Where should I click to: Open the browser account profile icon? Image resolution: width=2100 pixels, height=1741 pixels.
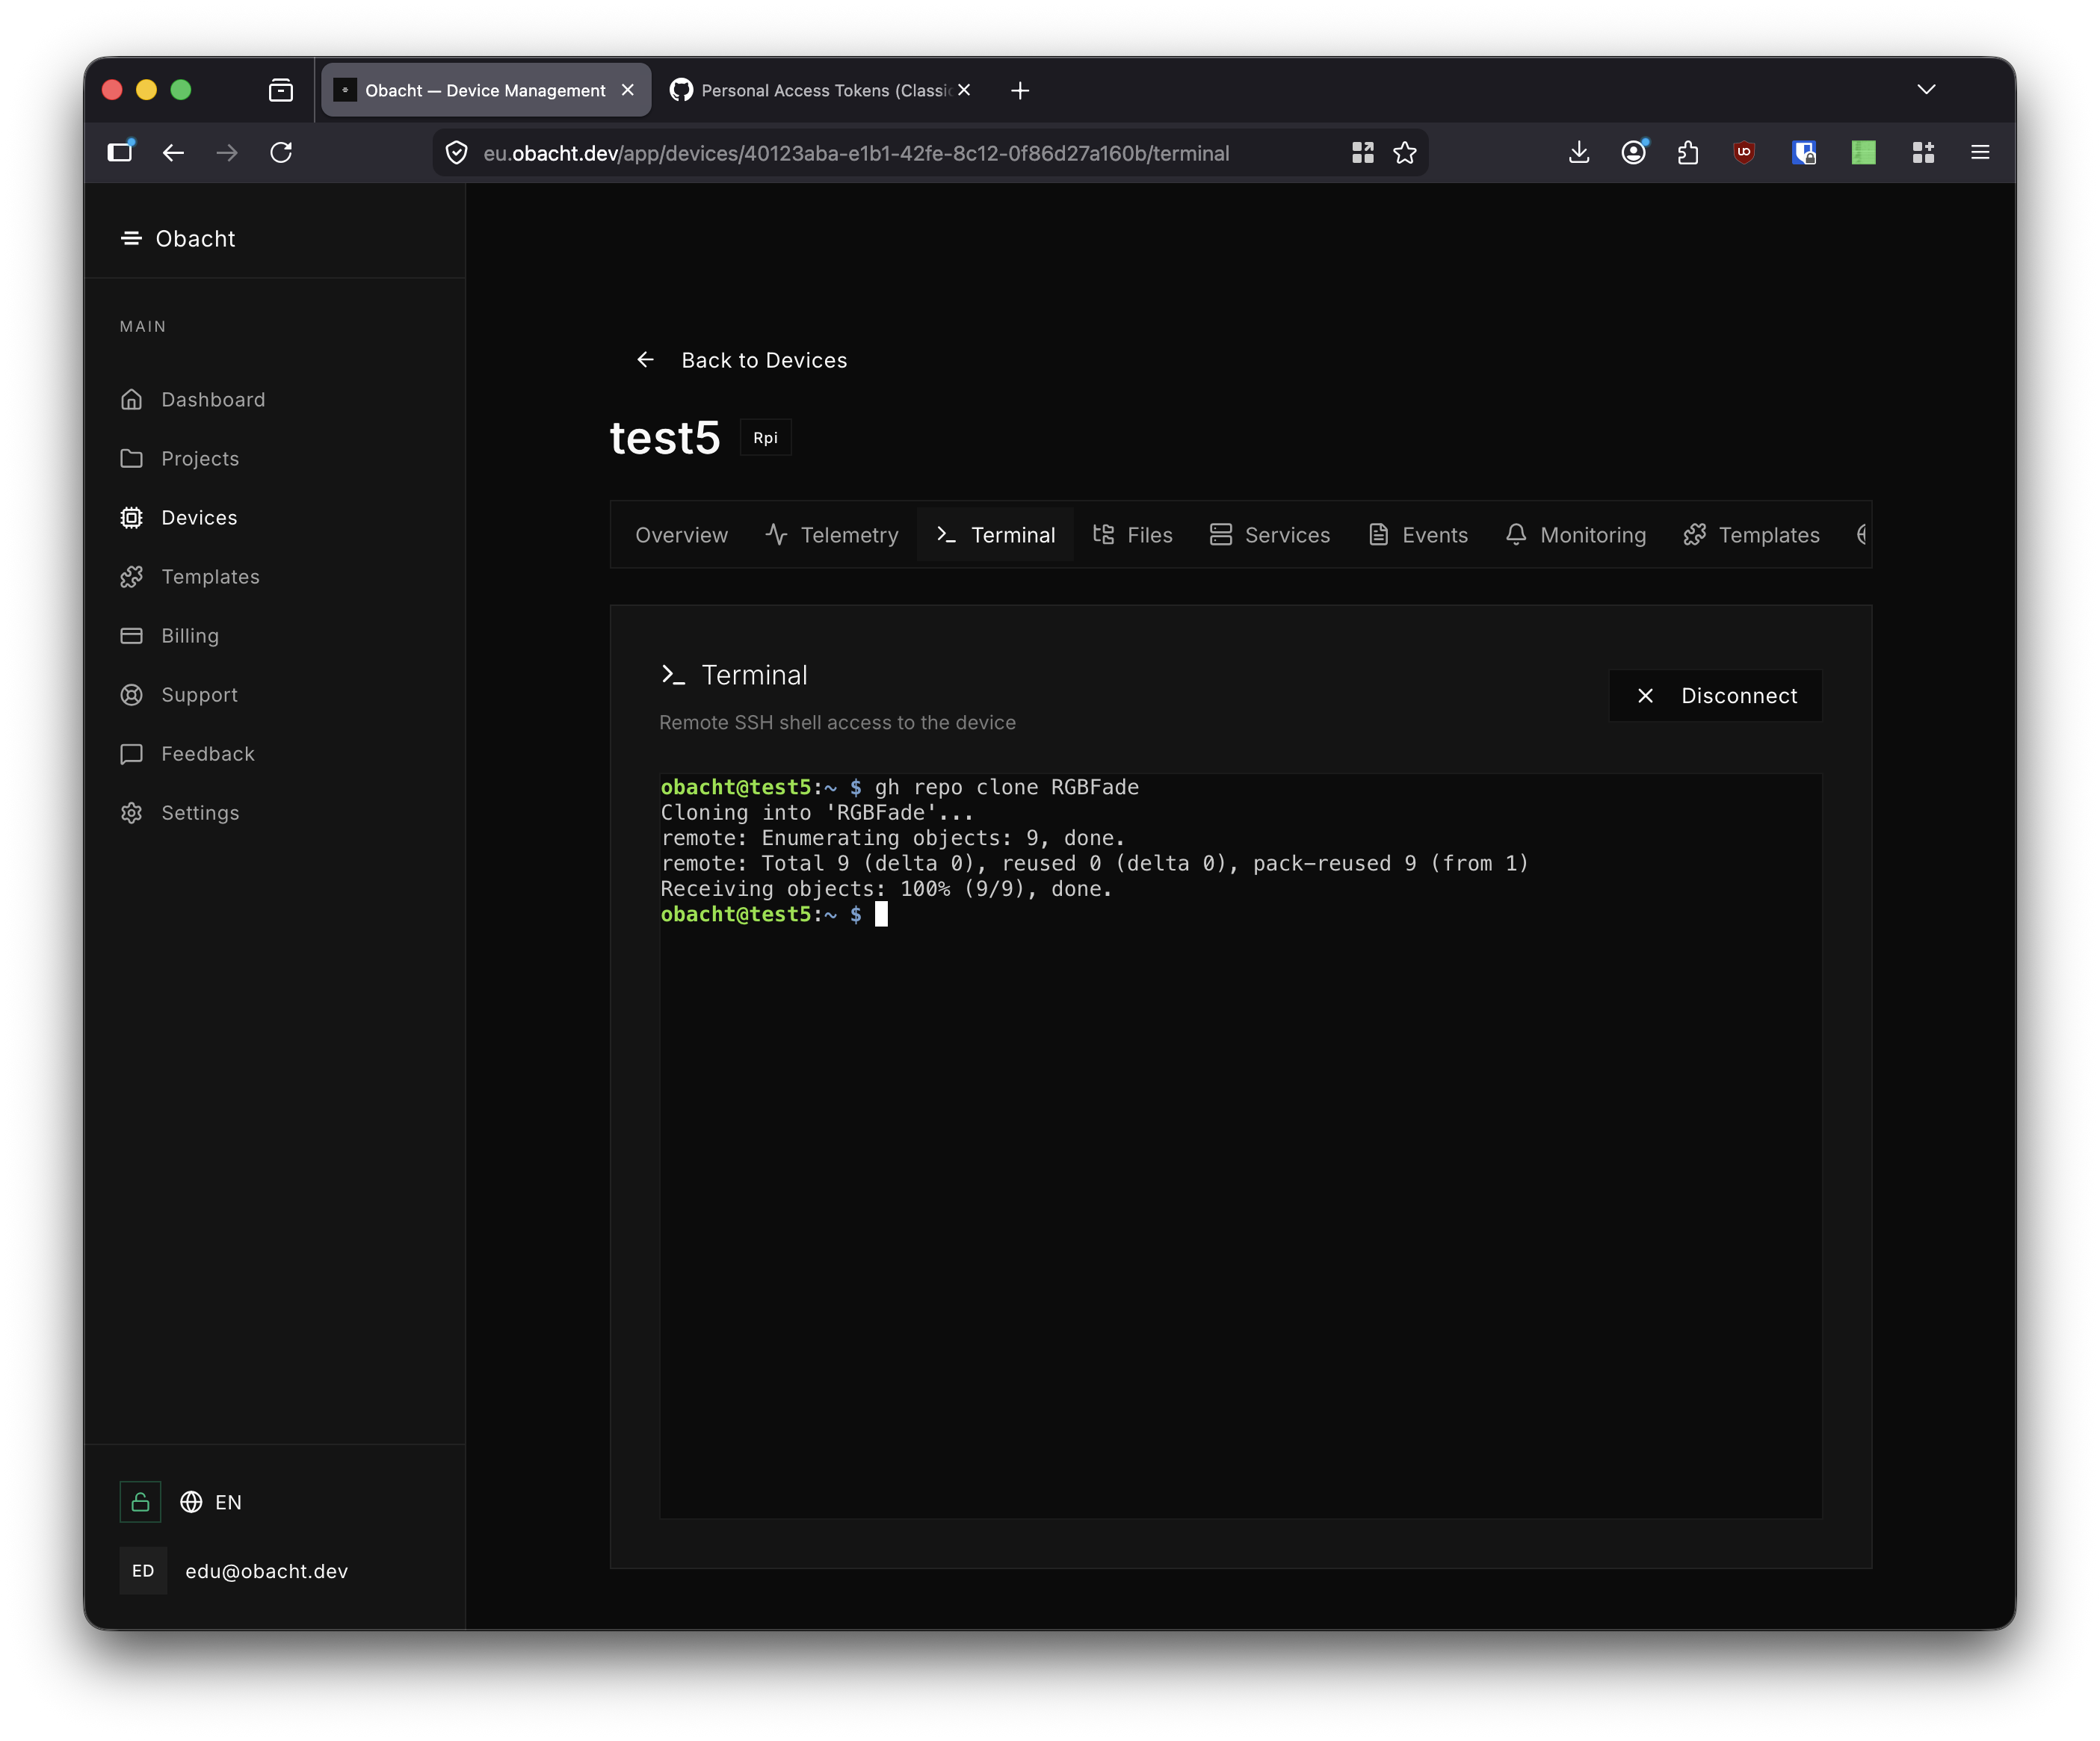(x=1634, y=153)
